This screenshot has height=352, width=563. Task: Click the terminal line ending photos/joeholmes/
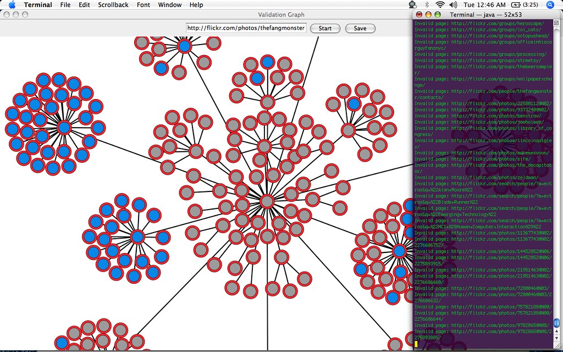pos(479,122)
